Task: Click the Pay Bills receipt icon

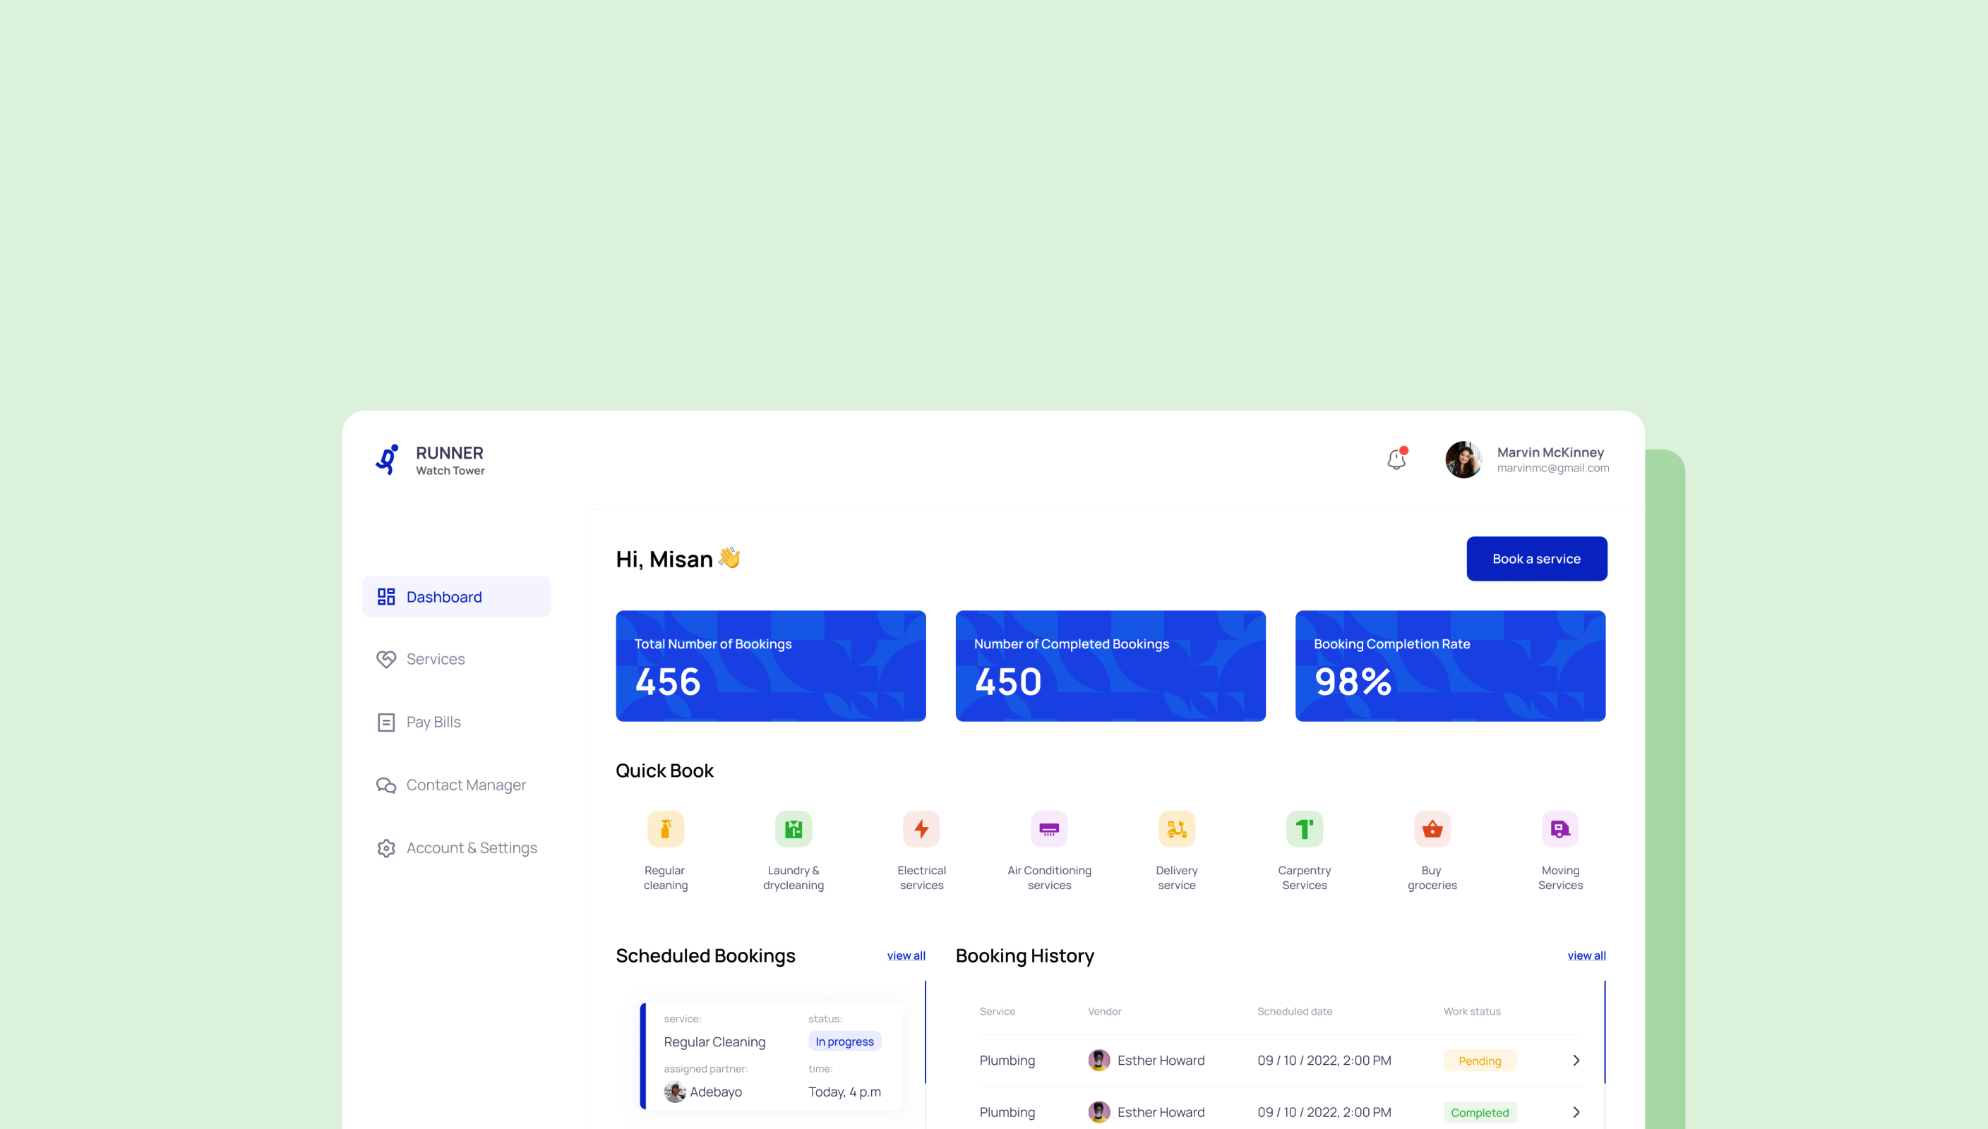Action: [x=385, y=722]
